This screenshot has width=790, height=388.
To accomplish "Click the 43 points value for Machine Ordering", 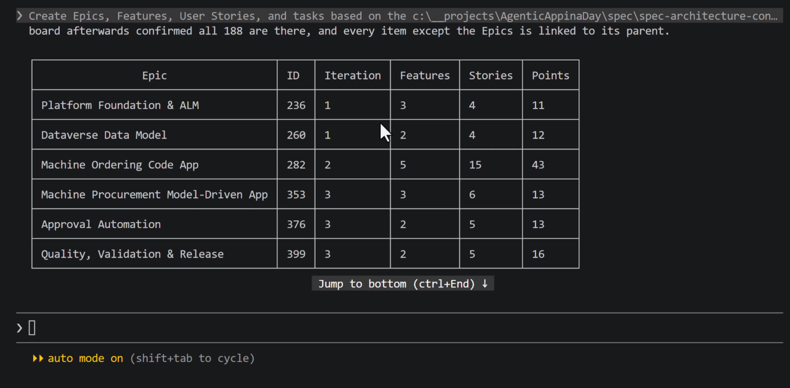I will click(538, 165).
